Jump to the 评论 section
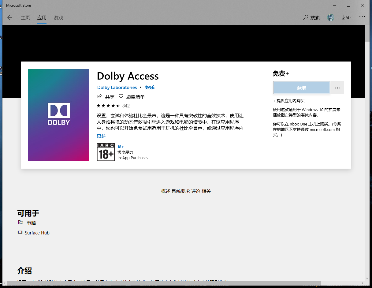This screenshot has height=288, width=372. point(196,191)
